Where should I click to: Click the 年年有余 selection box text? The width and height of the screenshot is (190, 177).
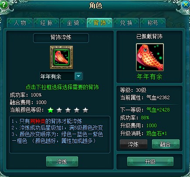click(51, 76)
